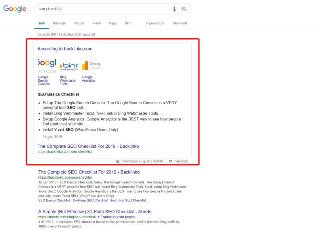Click the According to backlinko.com heading

[x=65, y=49]
